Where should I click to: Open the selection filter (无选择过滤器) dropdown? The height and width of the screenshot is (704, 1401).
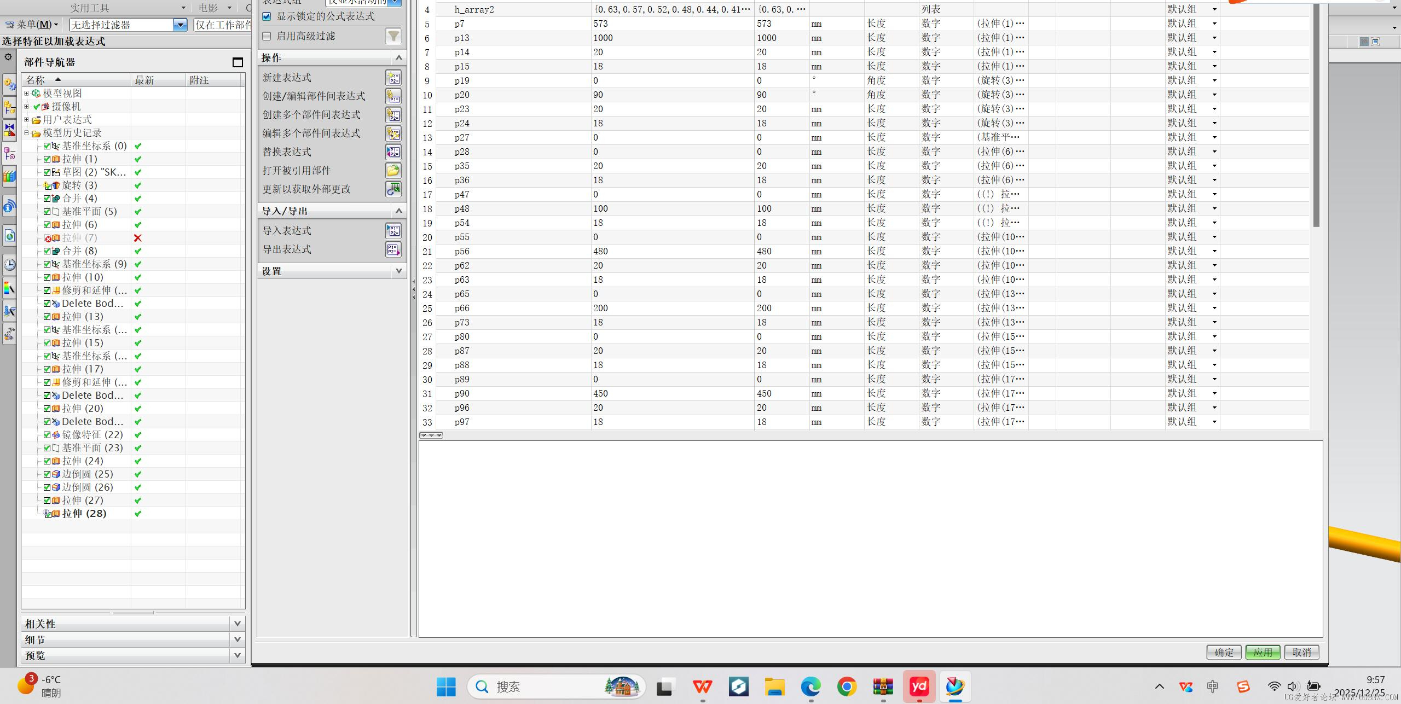180,25
